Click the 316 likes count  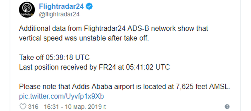(33, 107)
